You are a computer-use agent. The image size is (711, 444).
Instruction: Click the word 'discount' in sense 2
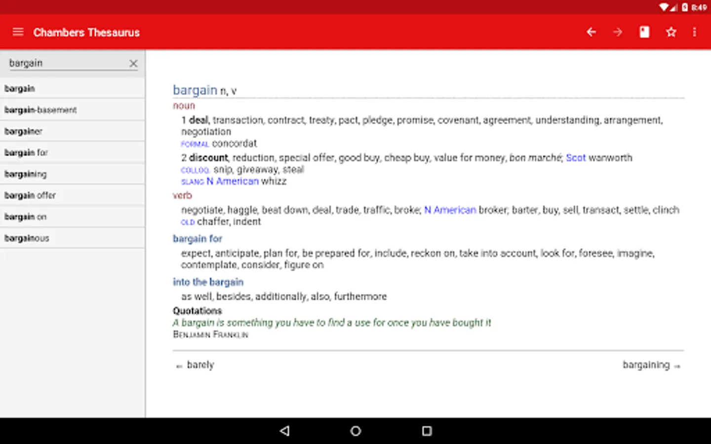click(208, 158)
